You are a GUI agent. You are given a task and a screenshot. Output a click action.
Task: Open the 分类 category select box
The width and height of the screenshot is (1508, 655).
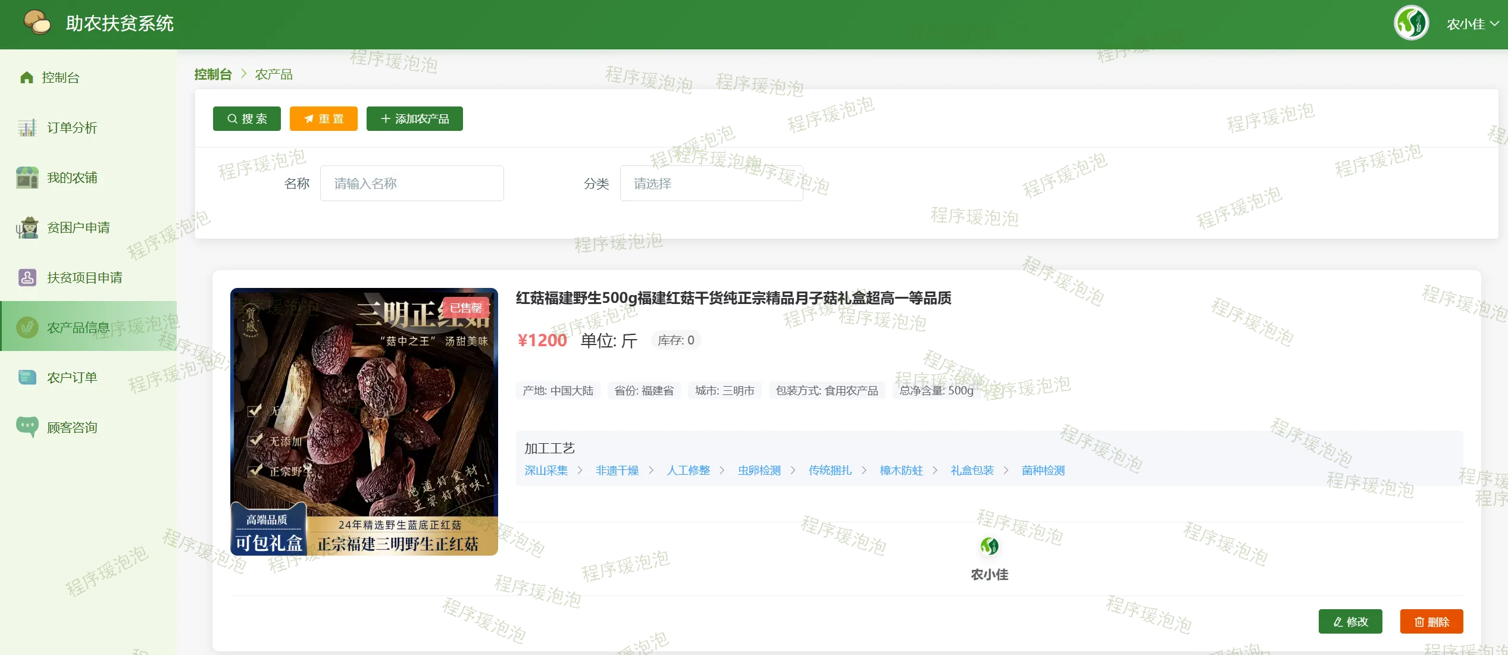point(711,184)
